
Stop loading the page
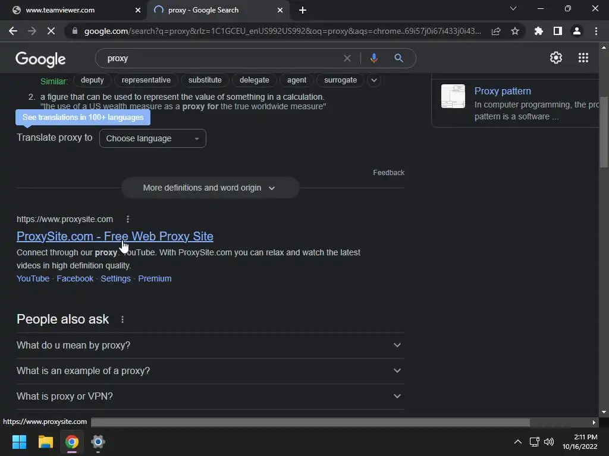(51, 31)
